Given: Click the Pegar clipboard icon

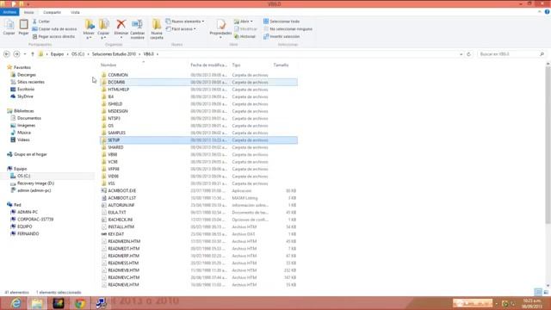Looking at the screenshot, I should 23,27.
